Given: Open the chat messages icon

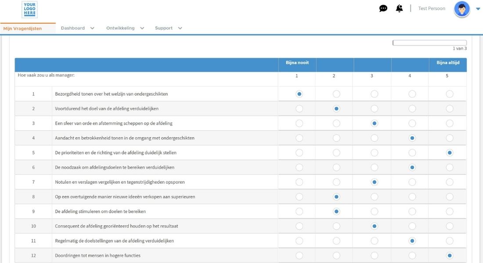Looking at the screenshot, I should pyautogui.click(x=383, y=8).
